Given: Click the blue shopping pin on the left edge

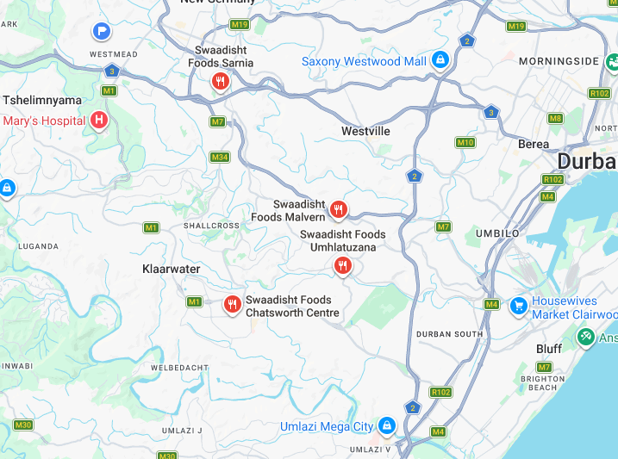Looking at the screenshot, I should [7, 189].
